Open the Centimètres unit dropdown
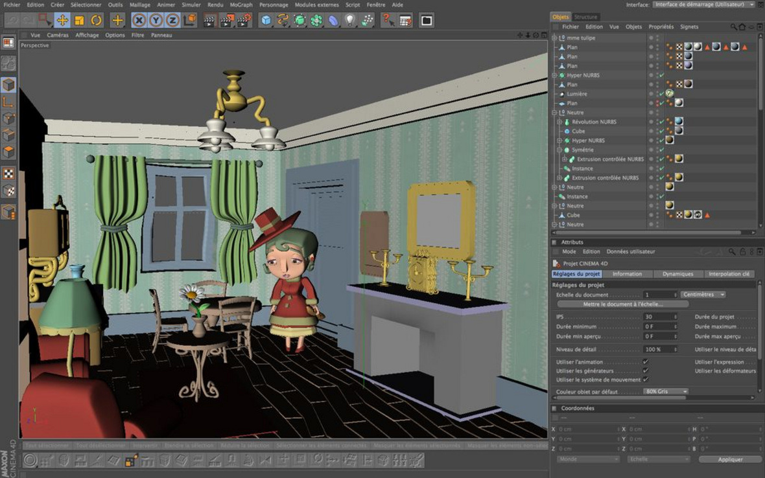The height and width of the screenshot is (478, 765). [703, 295]
